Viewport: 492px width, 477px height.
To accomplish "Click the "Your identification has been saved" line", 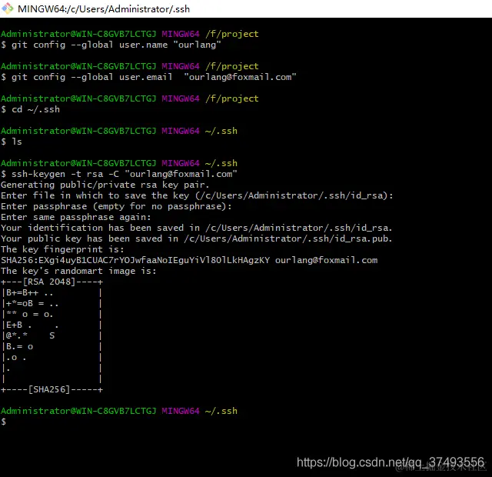I will point(197,228).
